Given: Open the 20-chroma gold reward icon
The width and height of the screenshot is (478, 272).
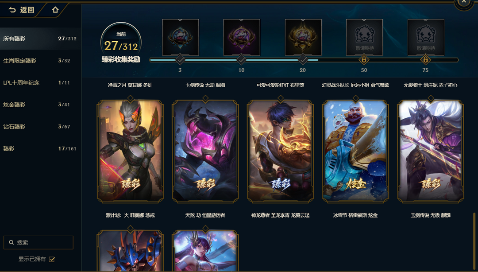Looking at the screenshot, I should [x=303, y=37].
